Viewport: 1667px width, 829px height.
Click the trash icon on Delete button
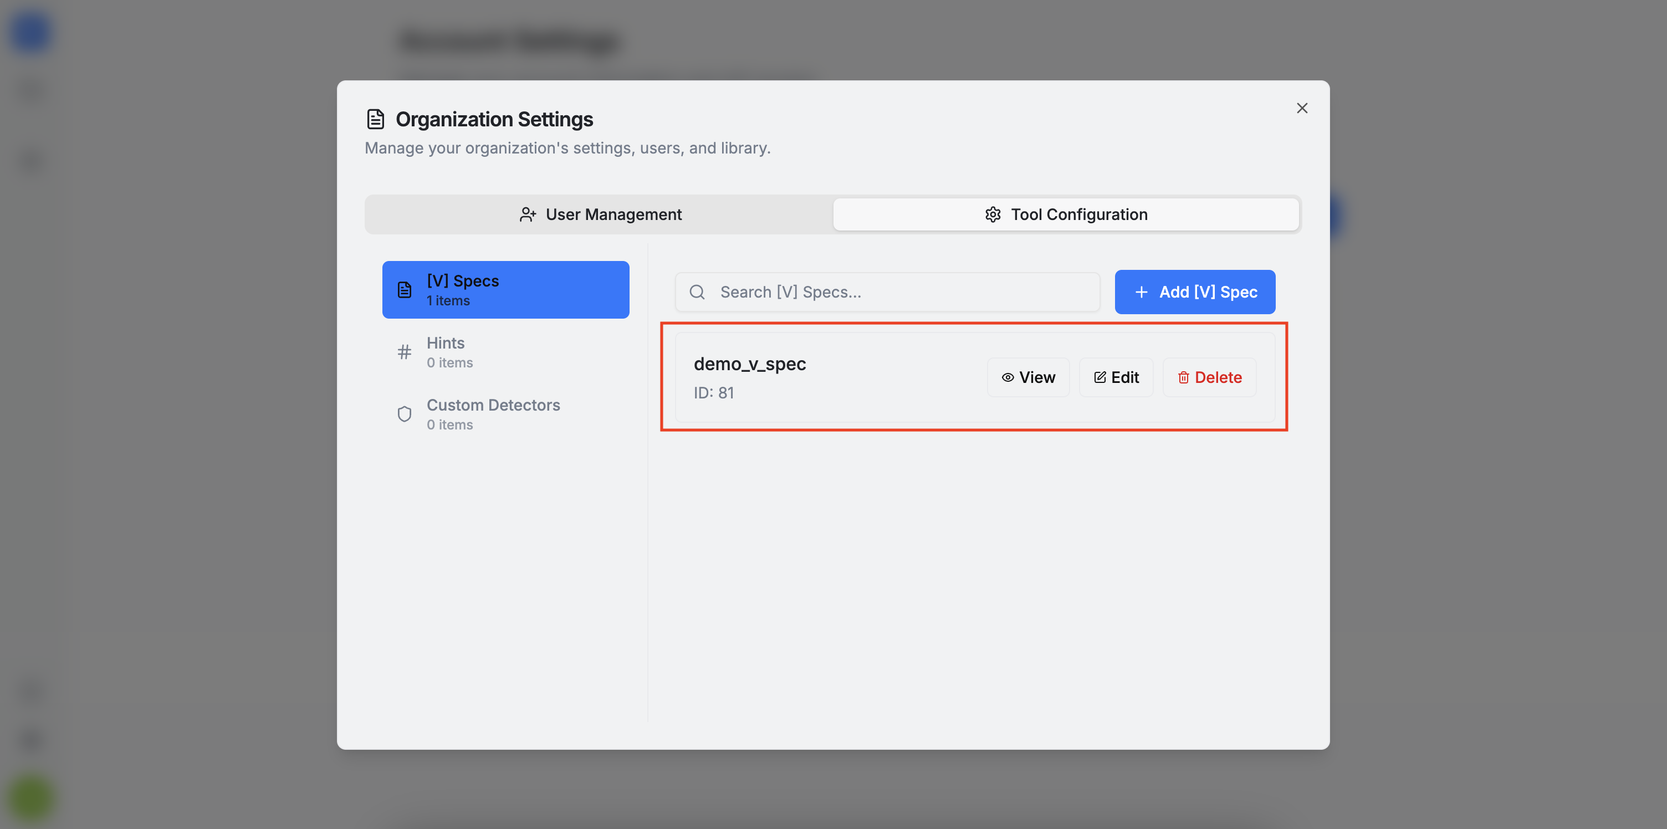[x=1183, y=377]
